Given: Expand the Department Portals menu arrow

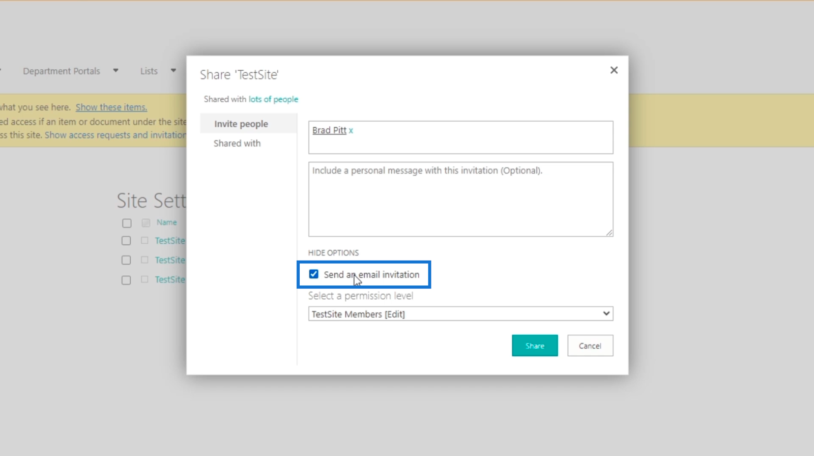Looking at the screenshot, I should [x=115, y=71].
